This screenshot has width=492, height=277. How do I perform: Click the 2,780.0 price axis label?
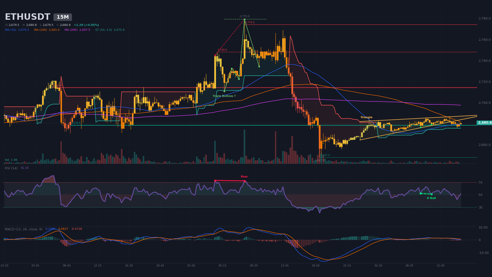[484, 18]
